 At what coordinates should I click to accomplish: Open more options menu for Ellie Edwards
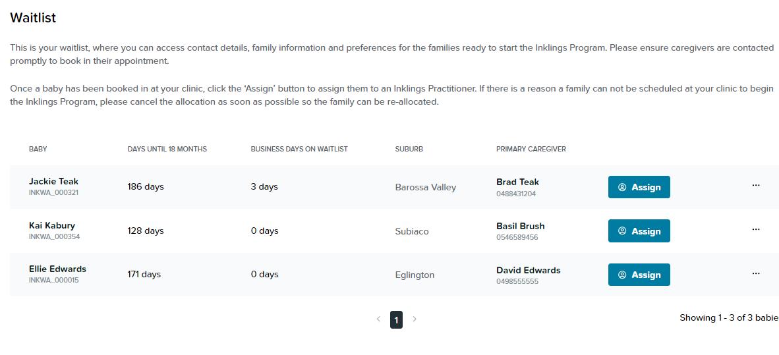click(x=755, y=273)
